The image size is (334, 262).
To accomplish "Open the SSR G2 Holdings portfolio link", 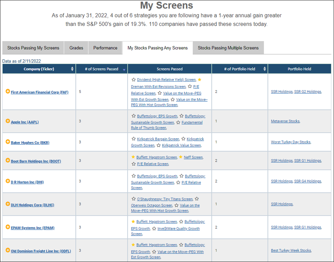I will (308, 92).
